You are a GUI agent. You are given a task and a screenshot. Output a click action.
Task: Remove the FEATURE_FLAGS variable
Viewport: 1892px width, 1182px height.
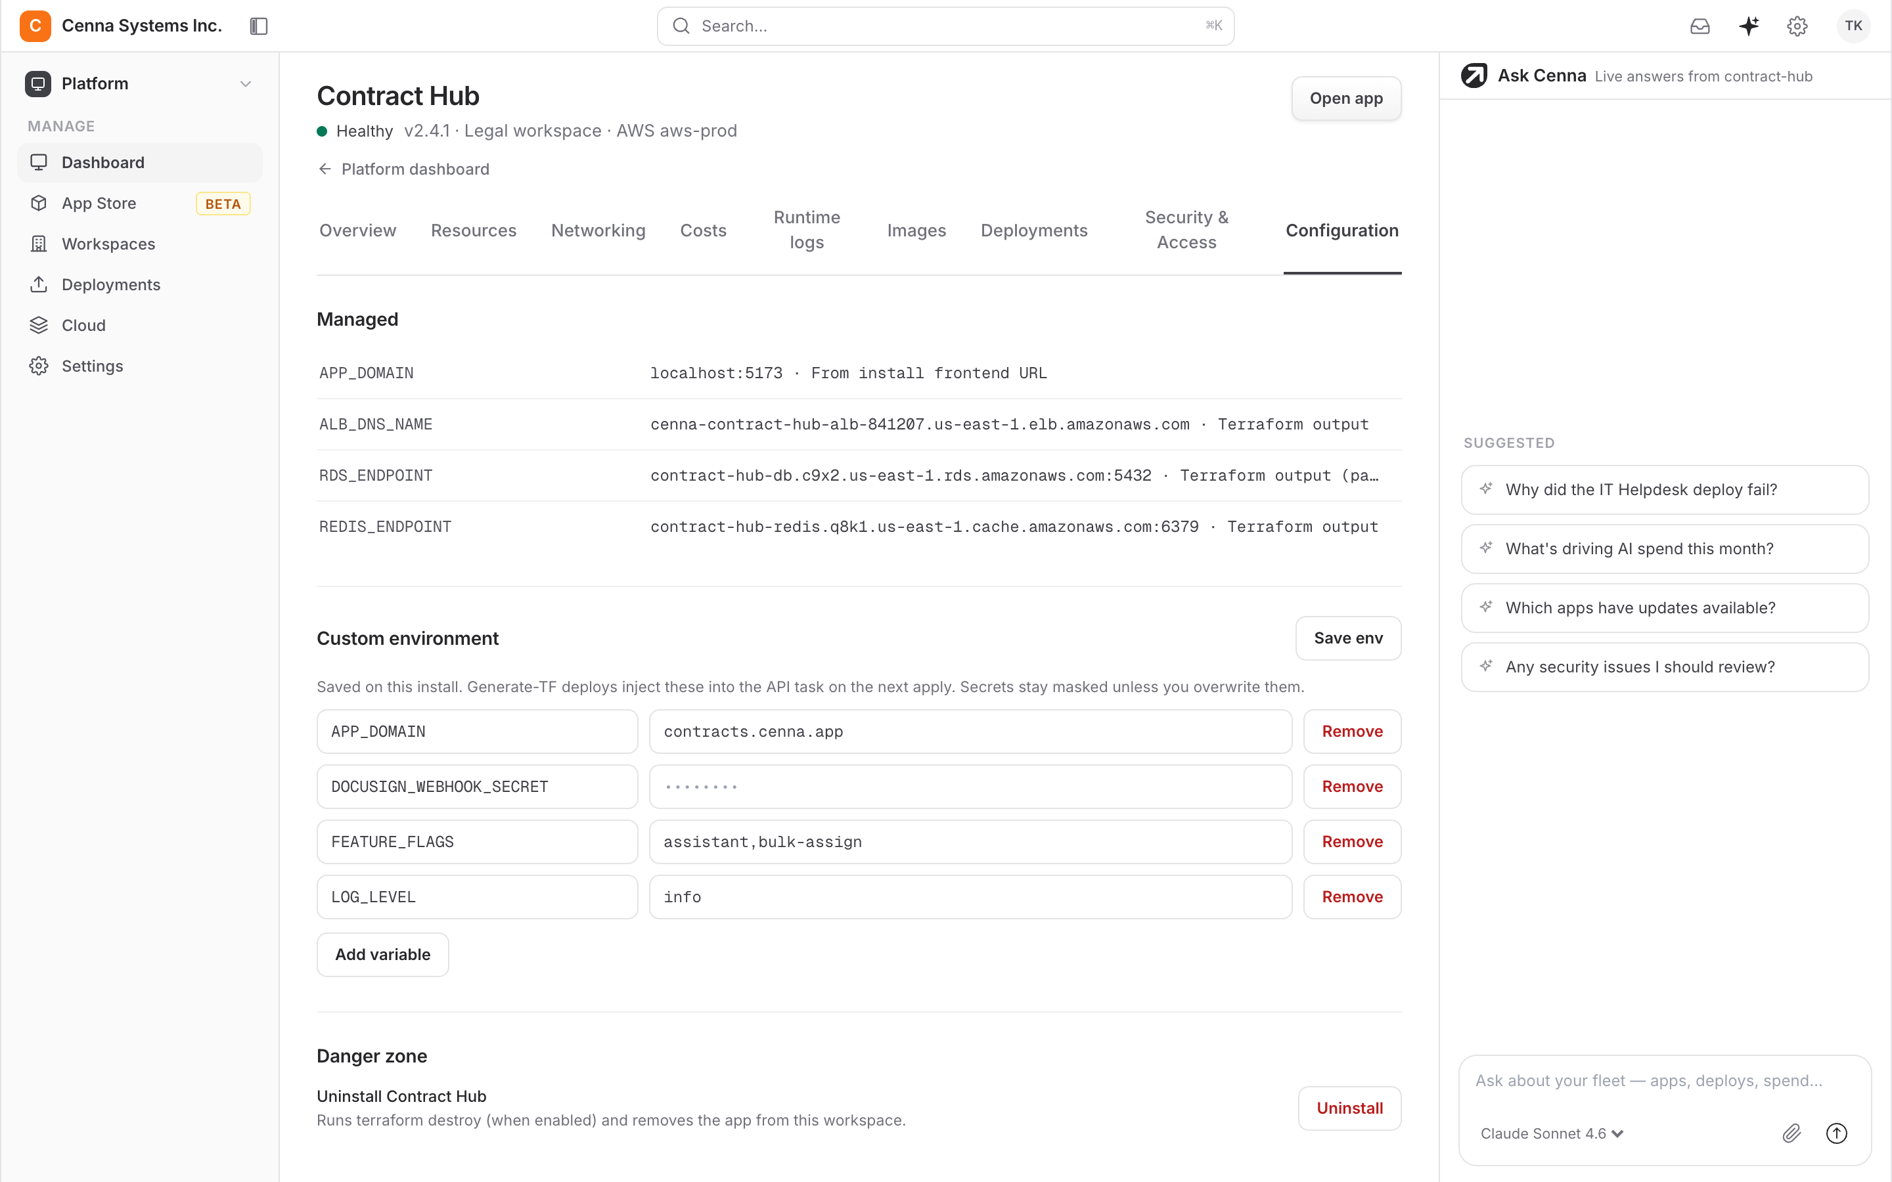pos(1352,842)
